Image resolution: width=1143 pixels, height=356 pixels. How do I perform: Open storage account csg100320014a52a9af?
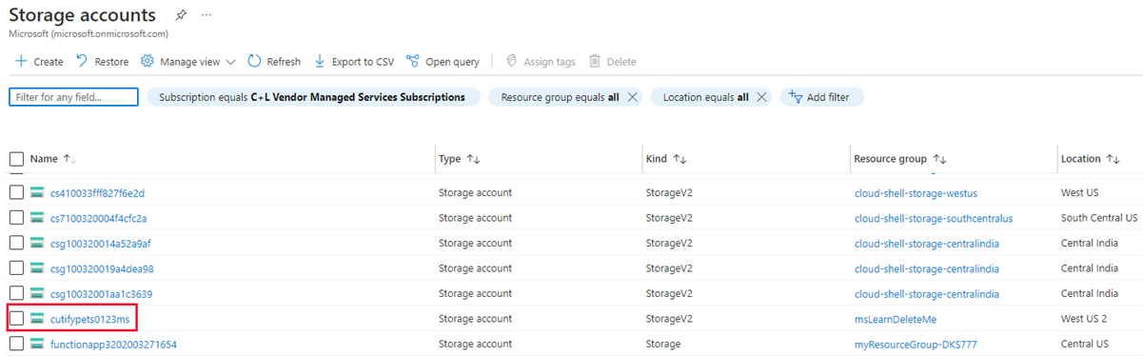(x=100, y=244)
